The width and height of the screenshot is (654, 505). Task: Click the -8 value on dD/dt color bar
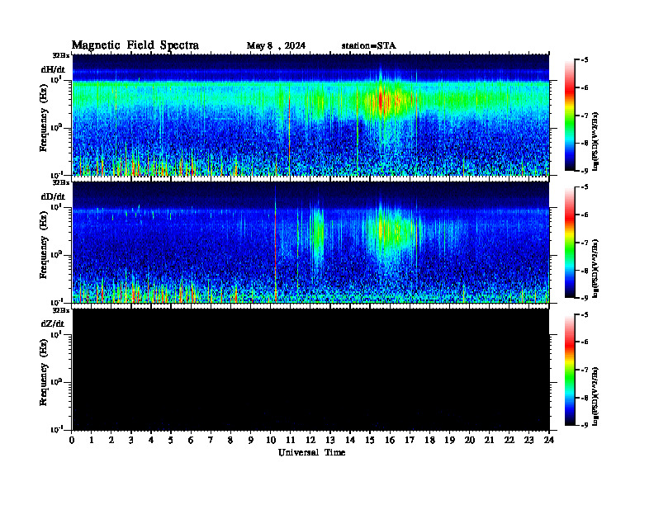585,271
